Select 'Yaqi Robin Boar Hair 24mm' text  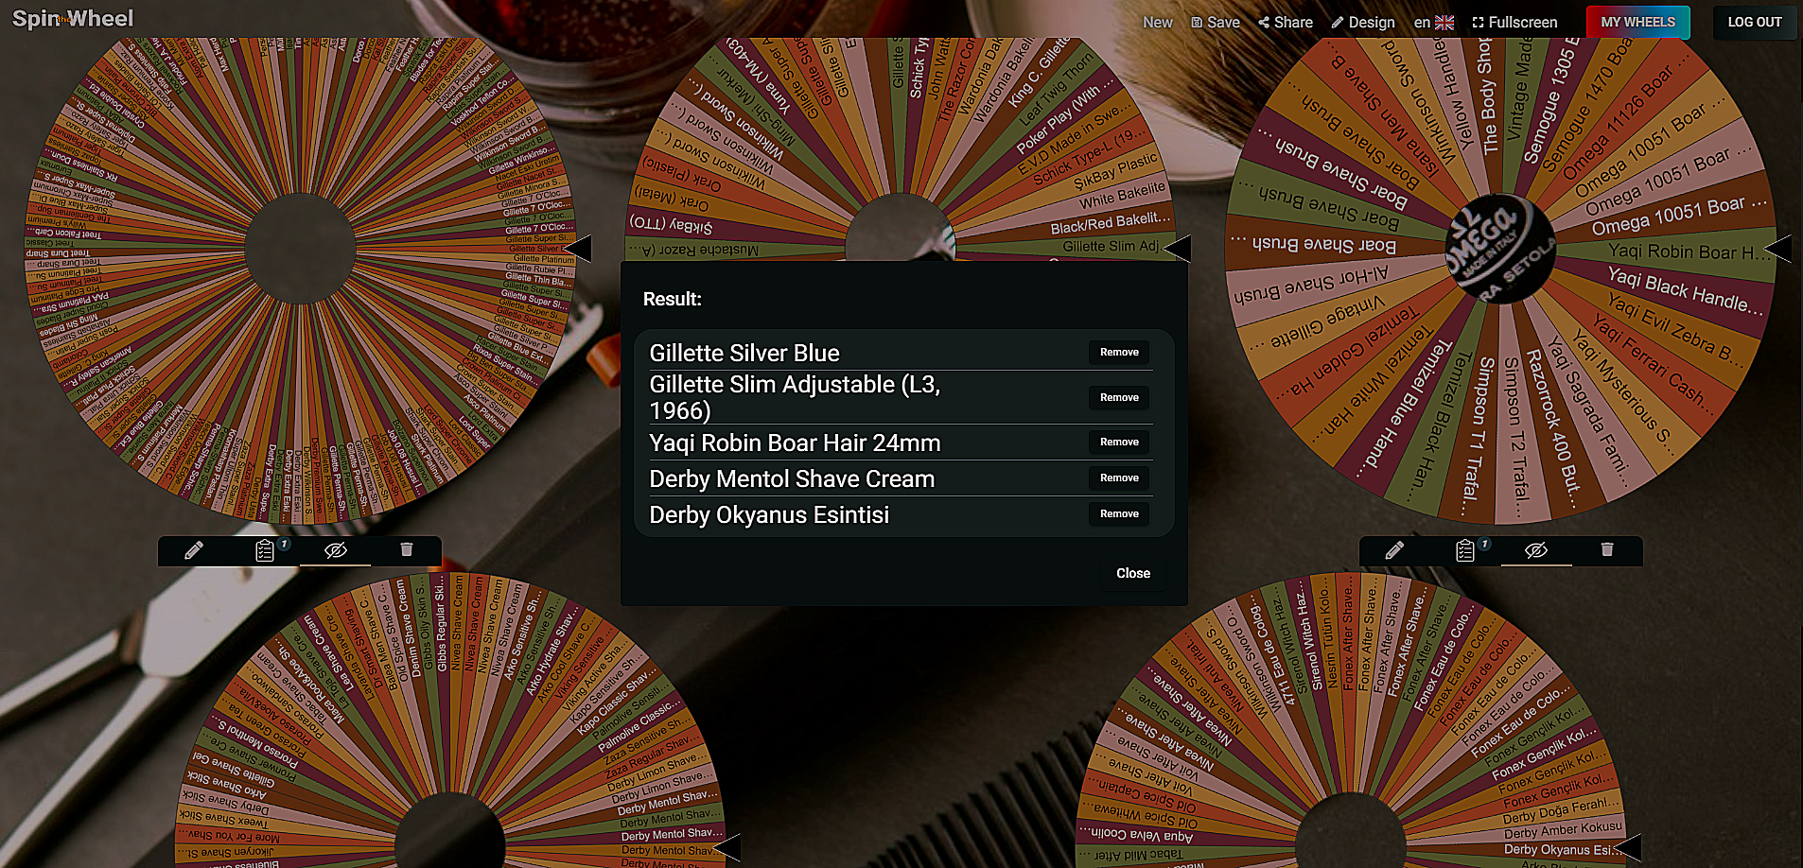(x=795, y=443)
